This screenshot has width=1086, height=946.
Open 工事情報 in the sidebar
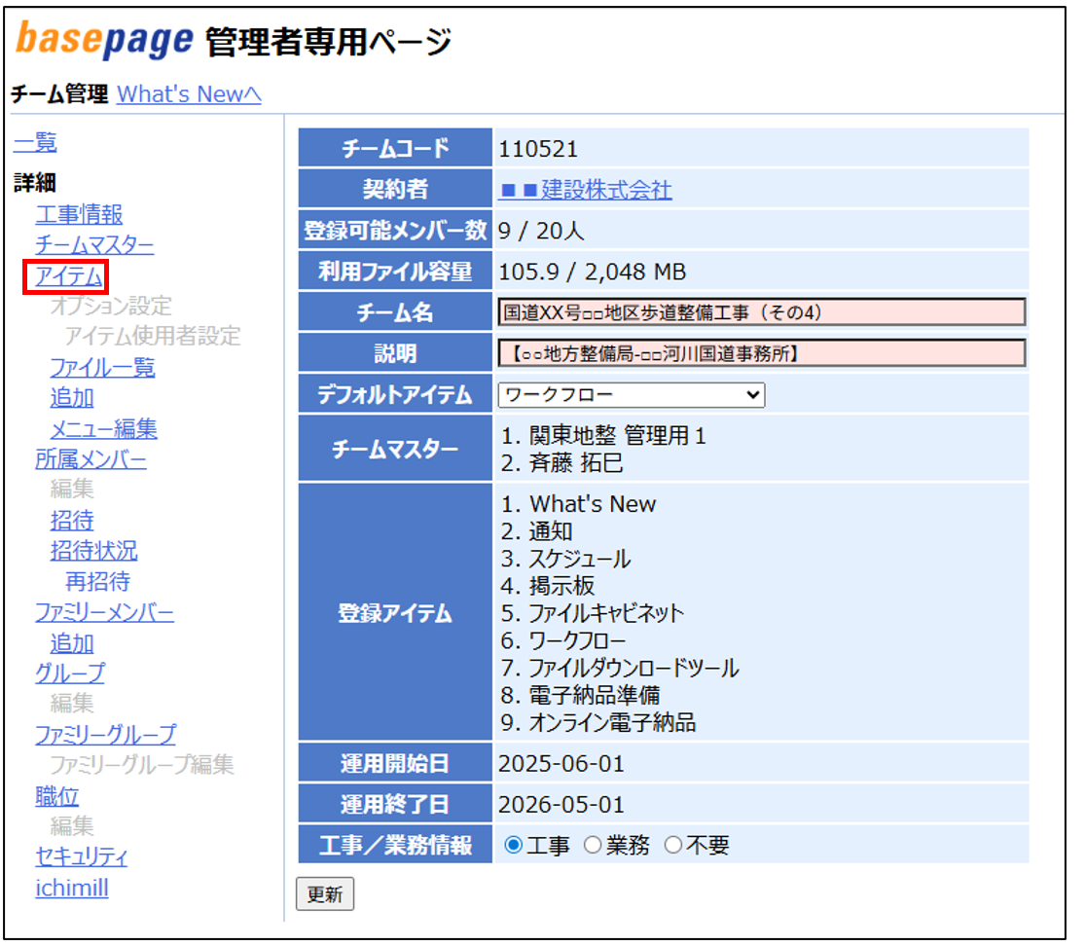tap(79, 214)
